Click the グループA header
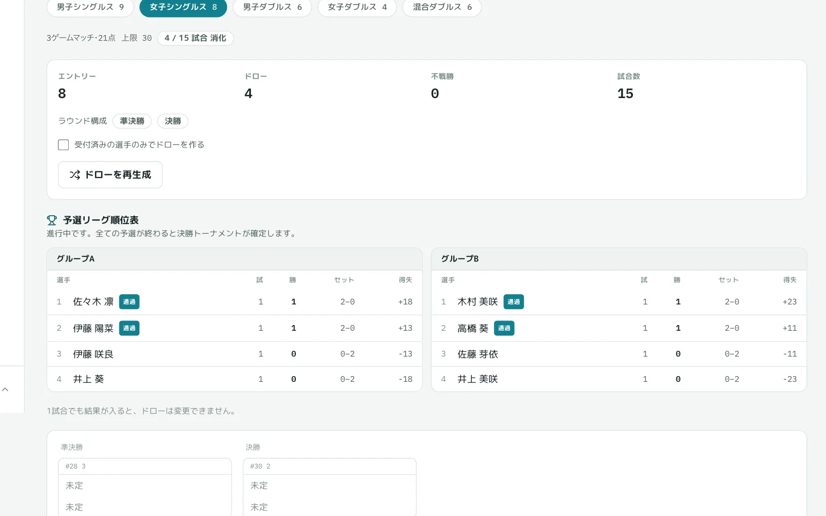 tap(235, 259)
